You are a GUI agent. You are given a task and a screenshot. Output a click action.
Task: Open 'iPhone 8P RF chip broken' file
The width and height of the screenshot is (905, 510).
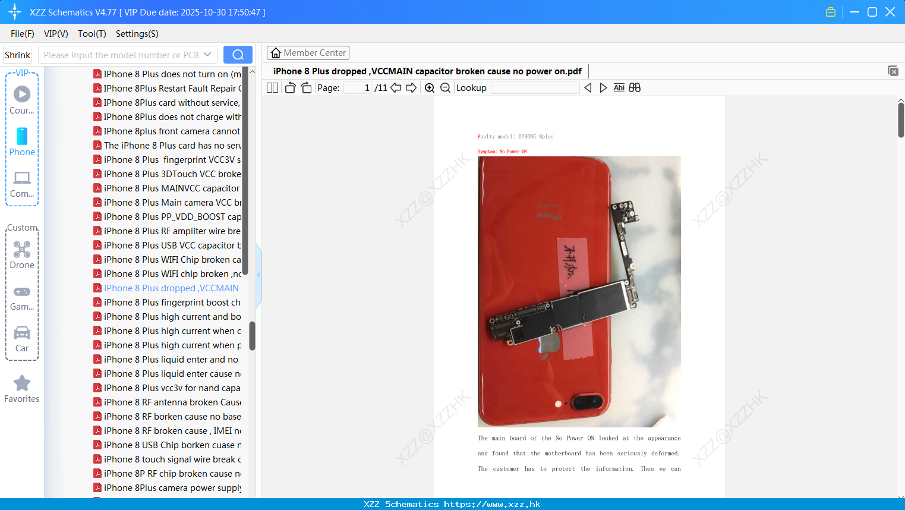167,474
